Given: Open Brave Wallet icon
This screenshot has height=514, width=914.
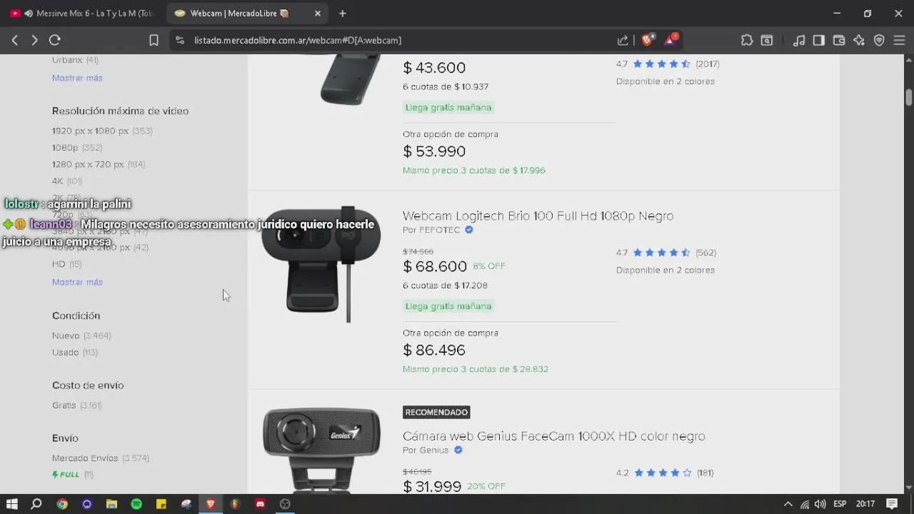Looking at the screenshot, I should pyautogui.click(x=839, y=40).
